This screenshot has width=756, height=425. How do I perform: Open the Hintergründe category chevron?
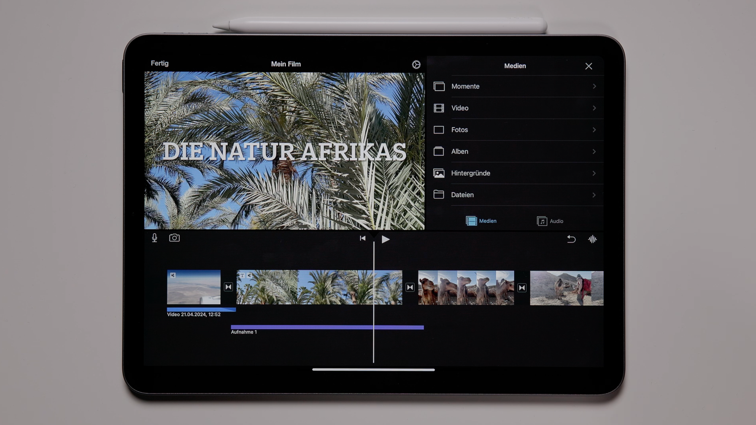click(594, 173)
